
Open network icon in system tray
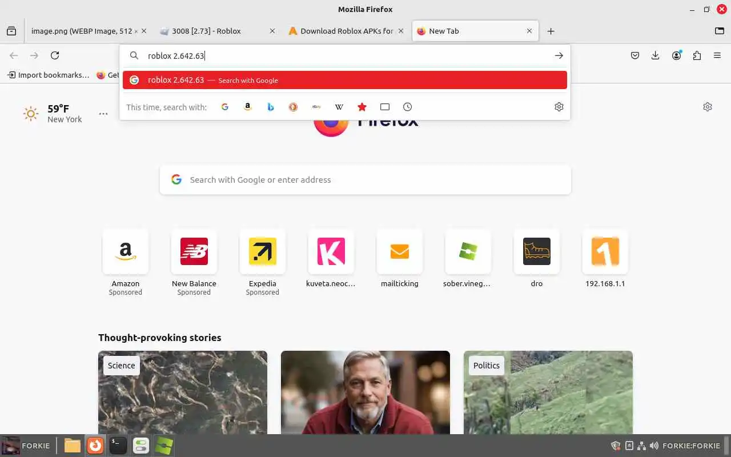click(641, 446)
